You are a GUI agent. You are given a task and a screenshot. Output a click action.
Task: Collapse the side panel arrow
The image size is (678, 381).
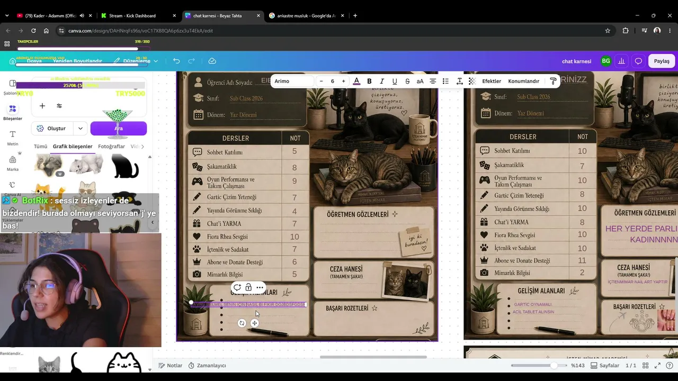point(153,222)
